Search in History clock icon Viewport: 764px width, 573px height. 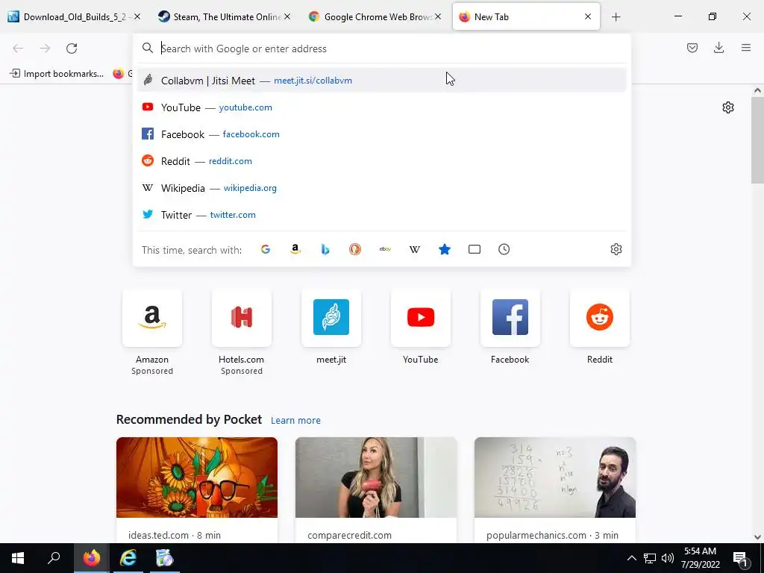tap(504, 249)
